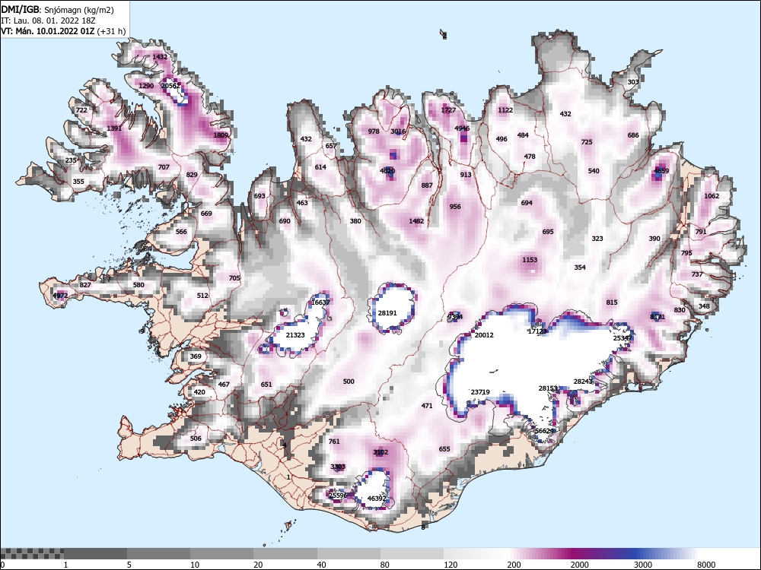Click the snow value '20562' in the Westfjords
The height and width of the screenshot is (570, 761).
(170, 85)
